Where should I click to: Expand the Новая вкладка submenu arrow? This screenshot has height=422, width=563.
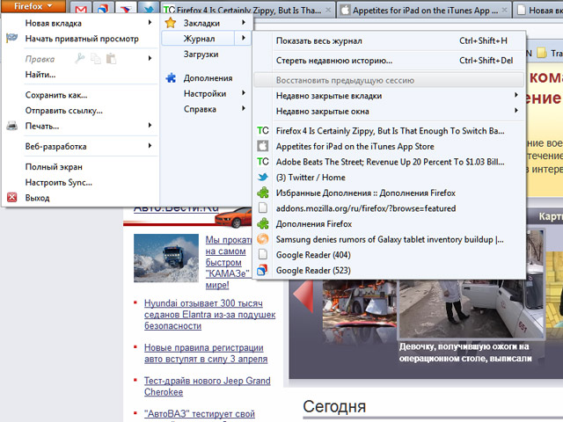pyautogui.click(x=150, y=23)
